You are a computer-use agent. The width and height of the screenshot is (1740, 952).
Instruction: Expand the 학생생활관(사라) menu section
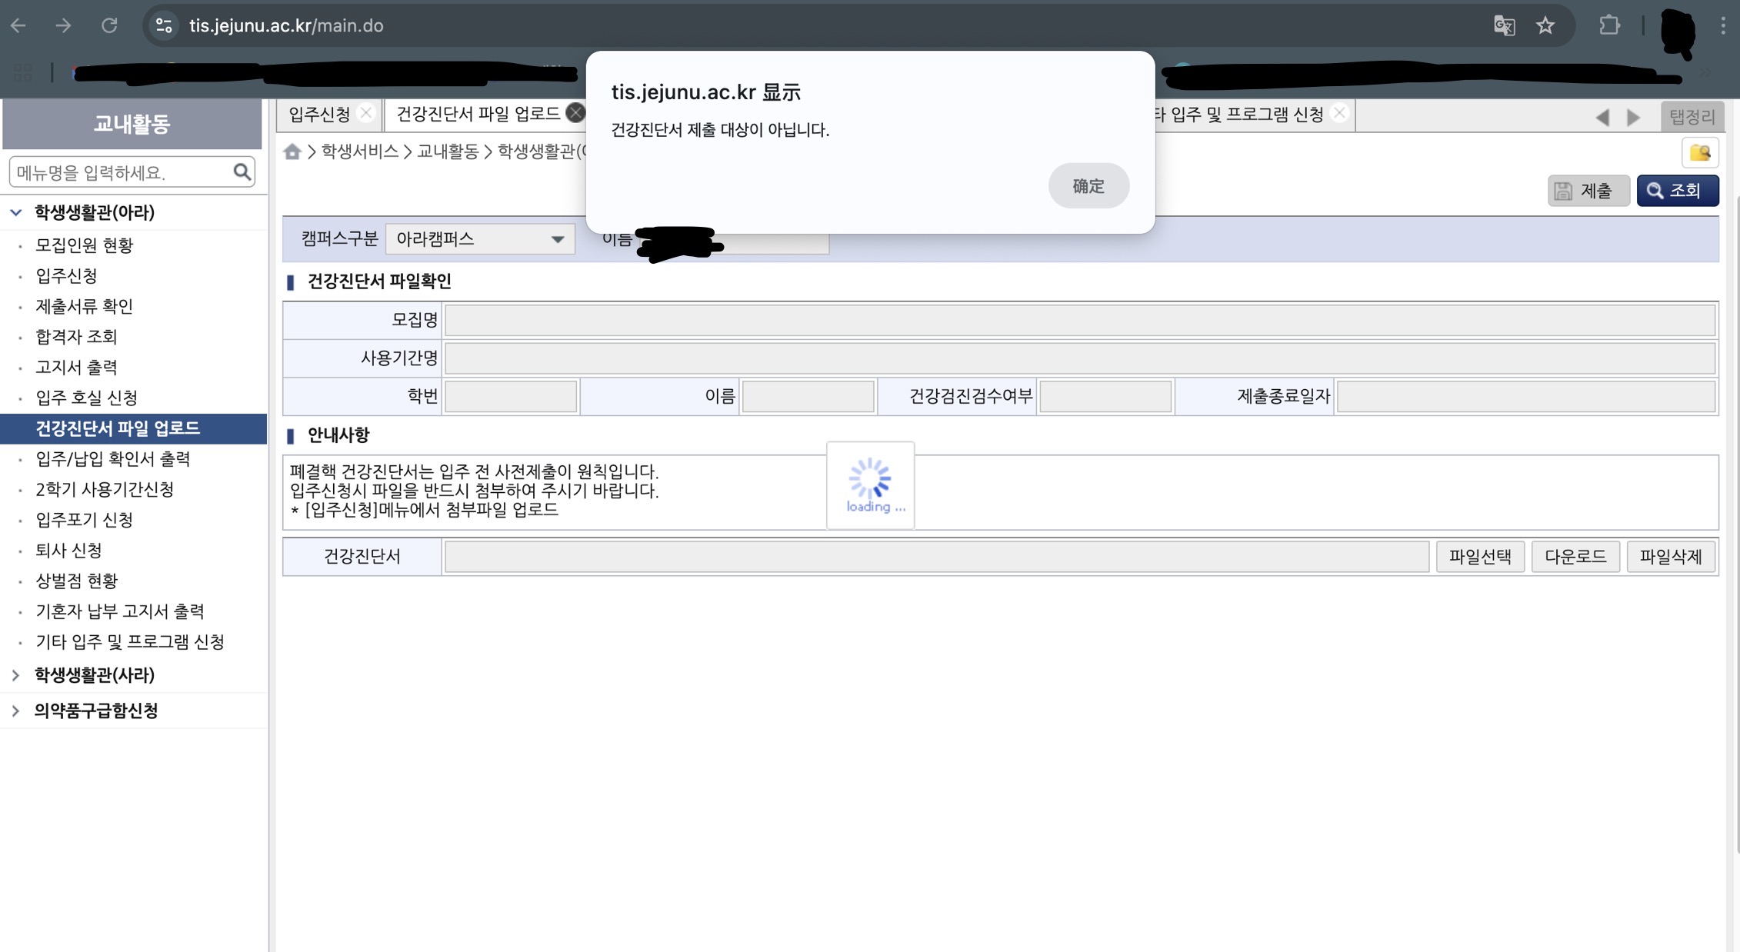point(94,675)
